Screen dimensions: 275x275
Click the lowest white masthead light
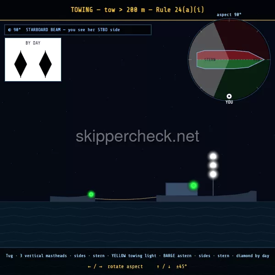(x=213, y=174)
